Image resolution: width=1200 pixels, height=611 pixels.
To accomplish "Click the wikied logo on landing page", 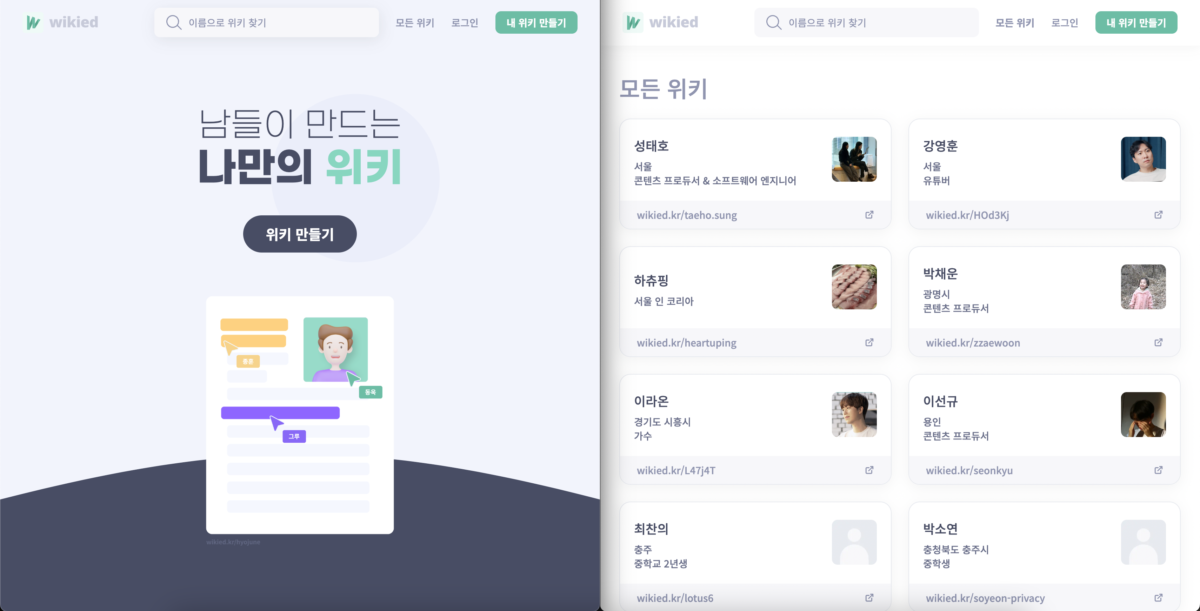I will click(61, 22).
